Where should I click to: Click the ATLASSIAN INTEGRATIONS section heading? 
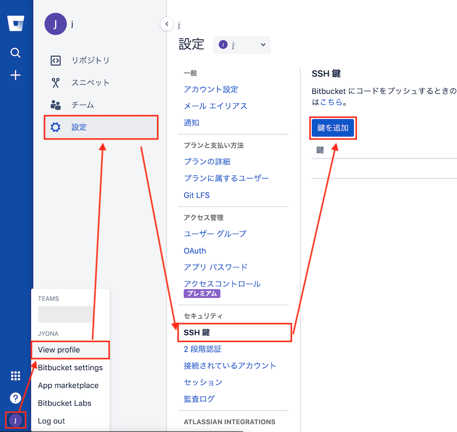(230, 422)
